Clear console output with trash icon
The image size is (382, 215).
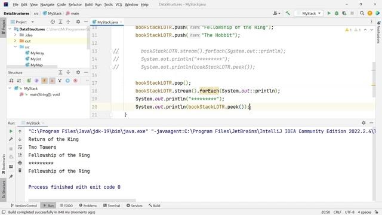[20, 170]
